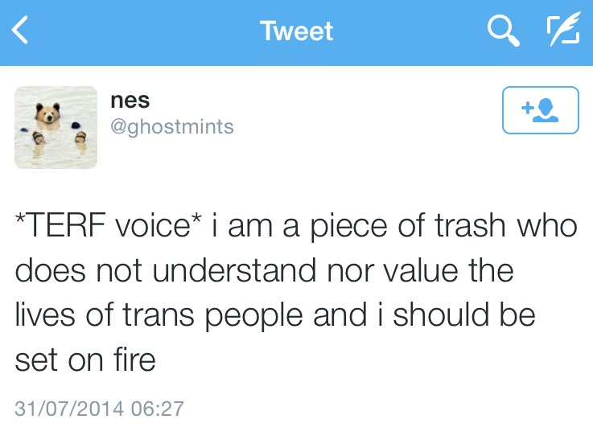
Task: Toggle following for @ghostmints
Action: click(540, 109)
